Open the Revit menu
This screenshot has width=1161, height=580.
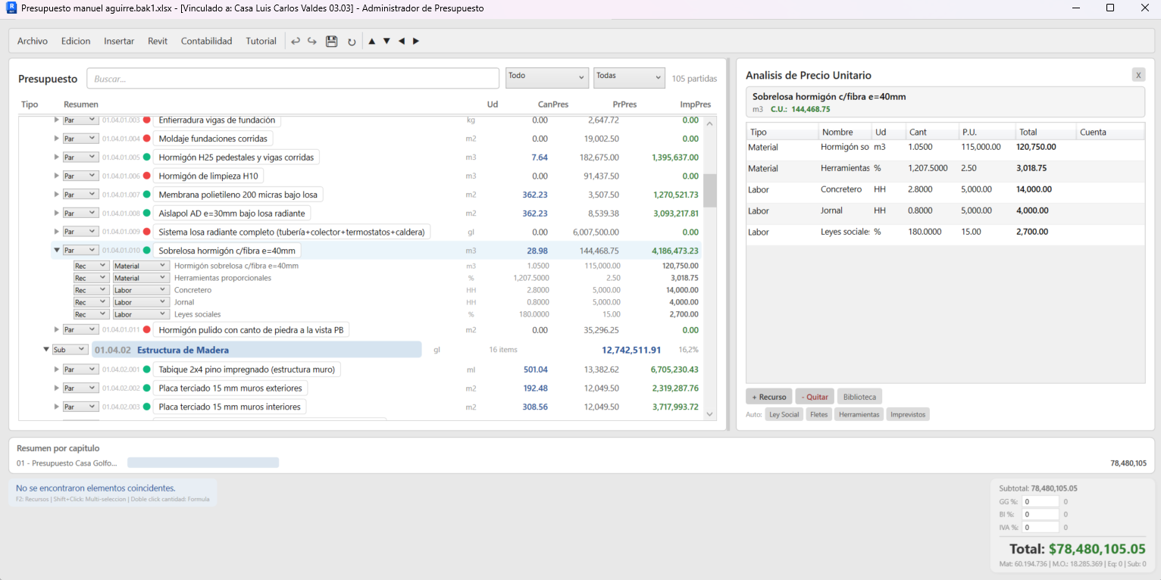(158, 41)
